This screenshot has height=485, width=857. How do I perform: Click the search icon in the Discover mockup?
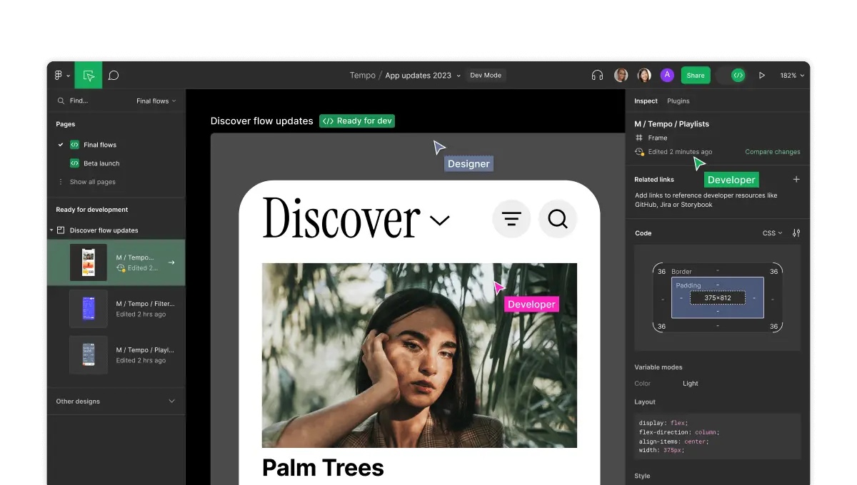(558, 219)
